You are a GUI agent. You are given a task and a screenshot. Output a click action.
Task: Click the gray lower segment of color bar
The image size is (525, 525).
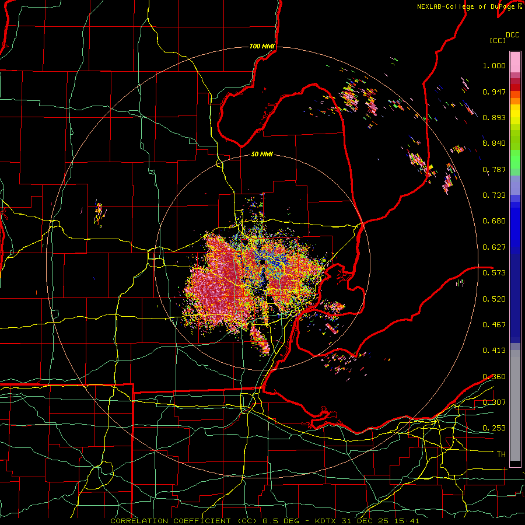pos(515,405)
